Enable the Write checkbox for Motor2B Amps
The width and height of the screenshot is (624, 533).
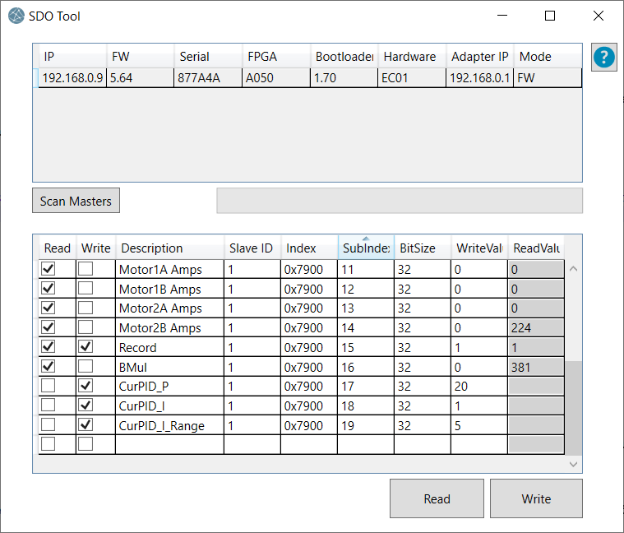(85, 327)
